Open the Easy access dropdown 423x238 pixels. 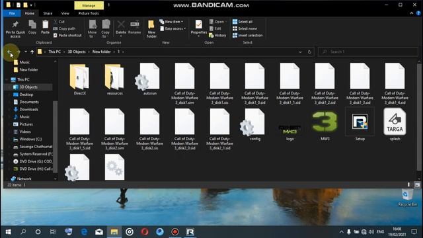click(x=173, y=28)
